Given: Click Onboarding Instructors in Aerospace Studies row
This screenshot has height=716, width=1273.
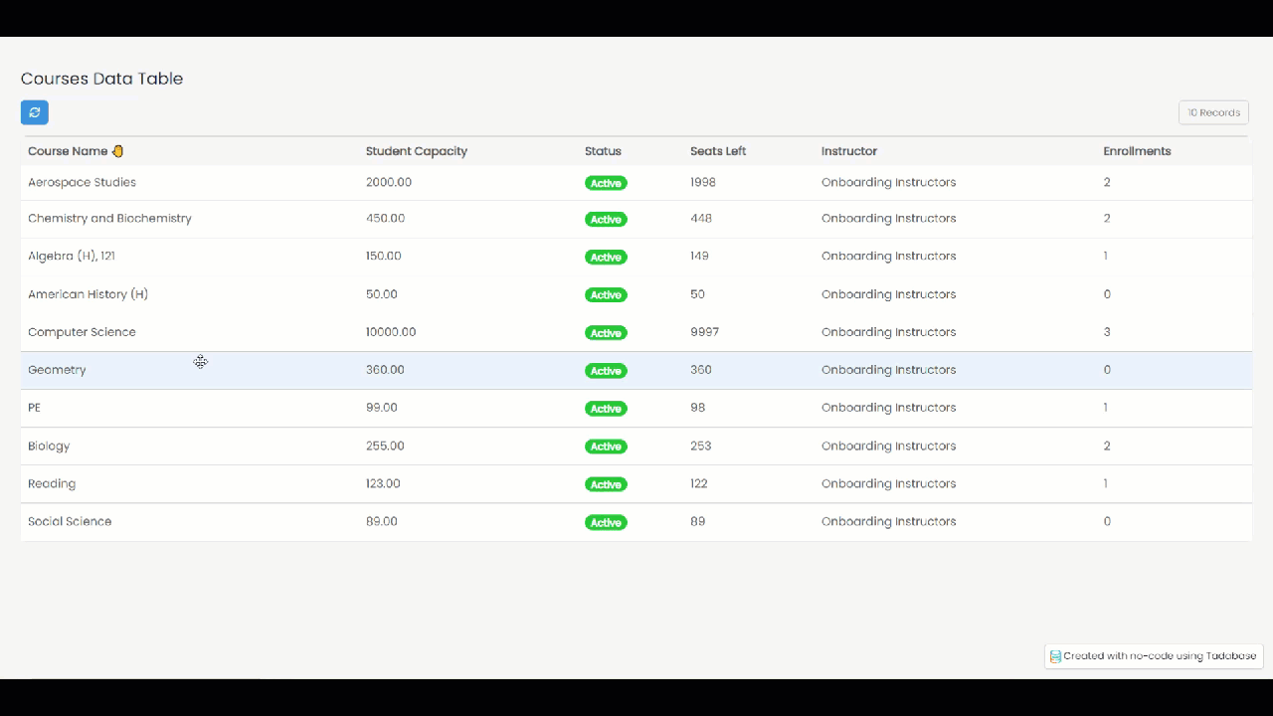Looking at the screenshot, I should point(889,182).
